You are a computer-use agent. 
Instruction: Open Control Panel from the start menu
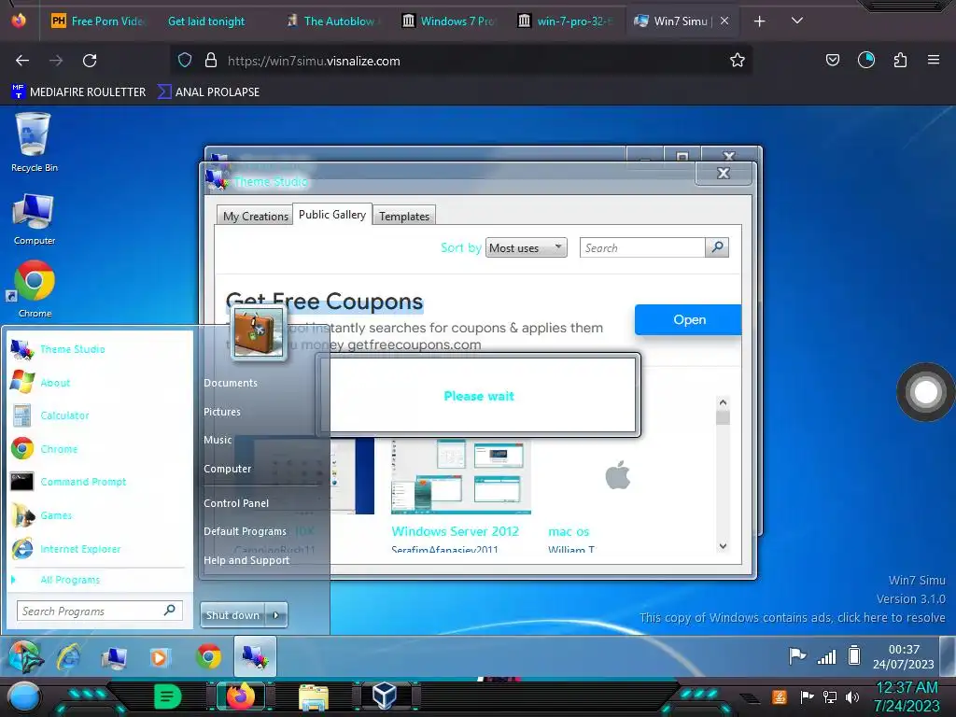pyautogui.click(x=236, y=503)
